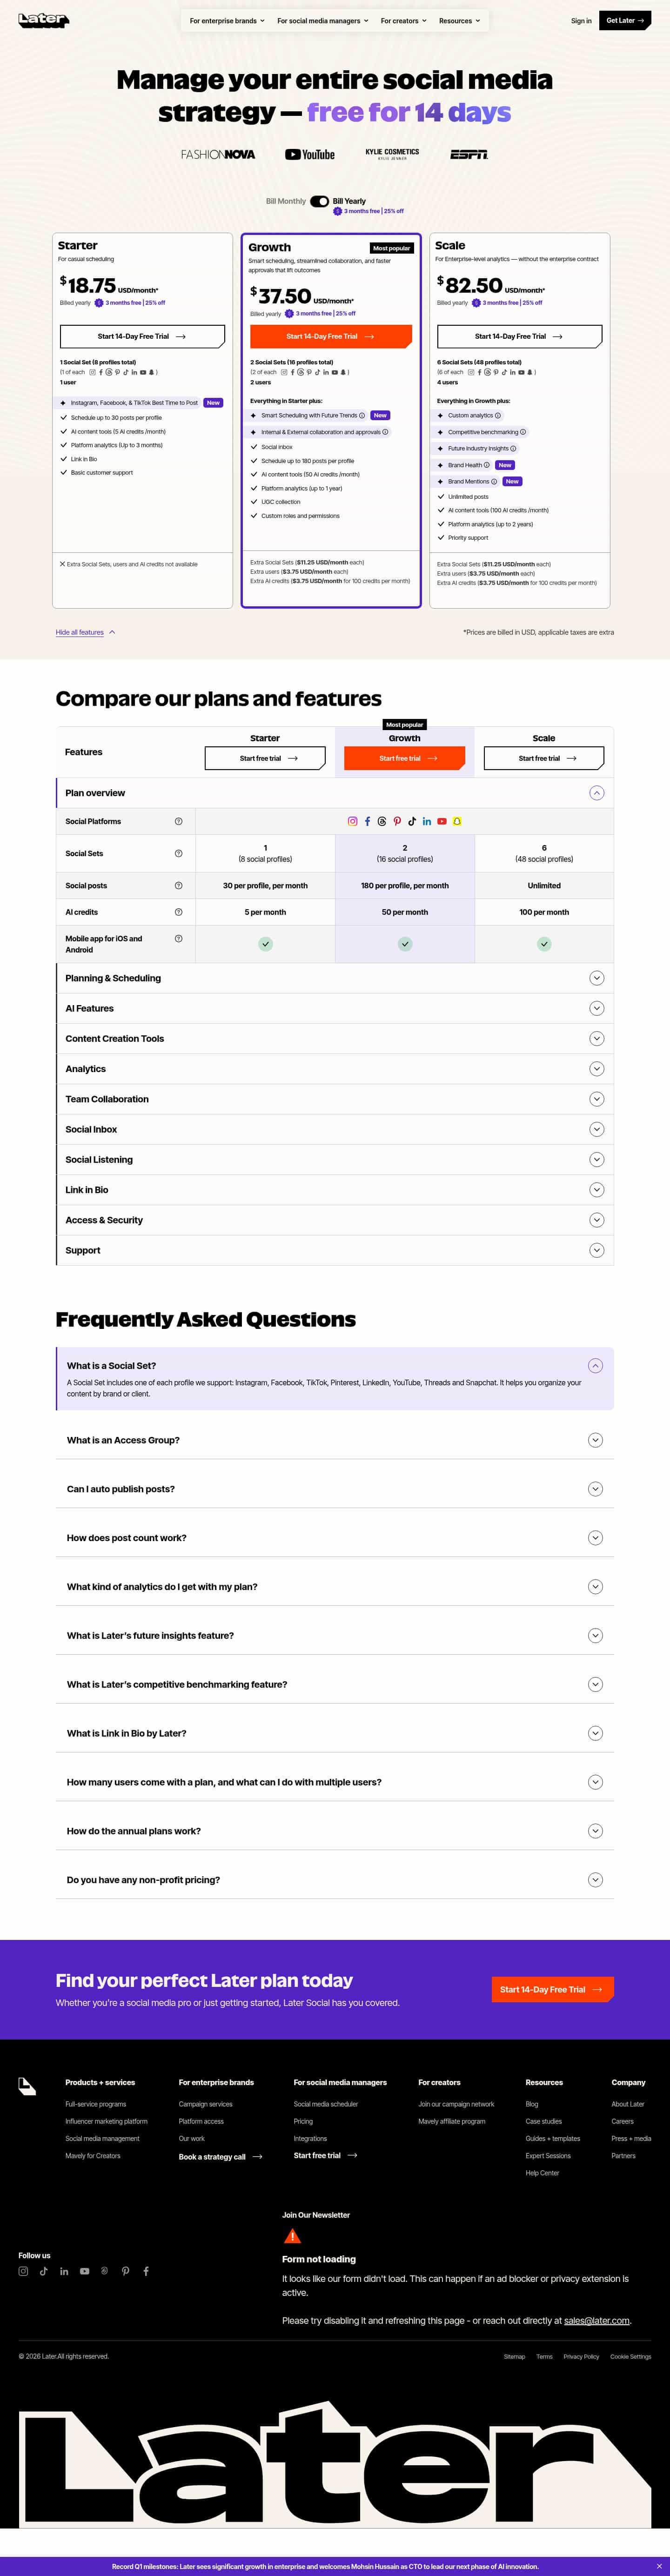Toggle the Bill Monthly / Bill Yearly switch
670x2576 pixels.
pos(319,201)
